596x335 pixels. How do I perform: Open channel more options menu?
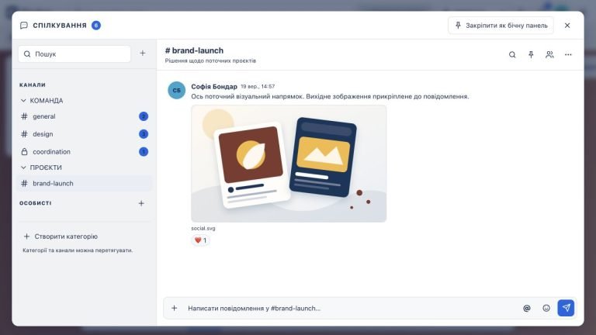568,55
